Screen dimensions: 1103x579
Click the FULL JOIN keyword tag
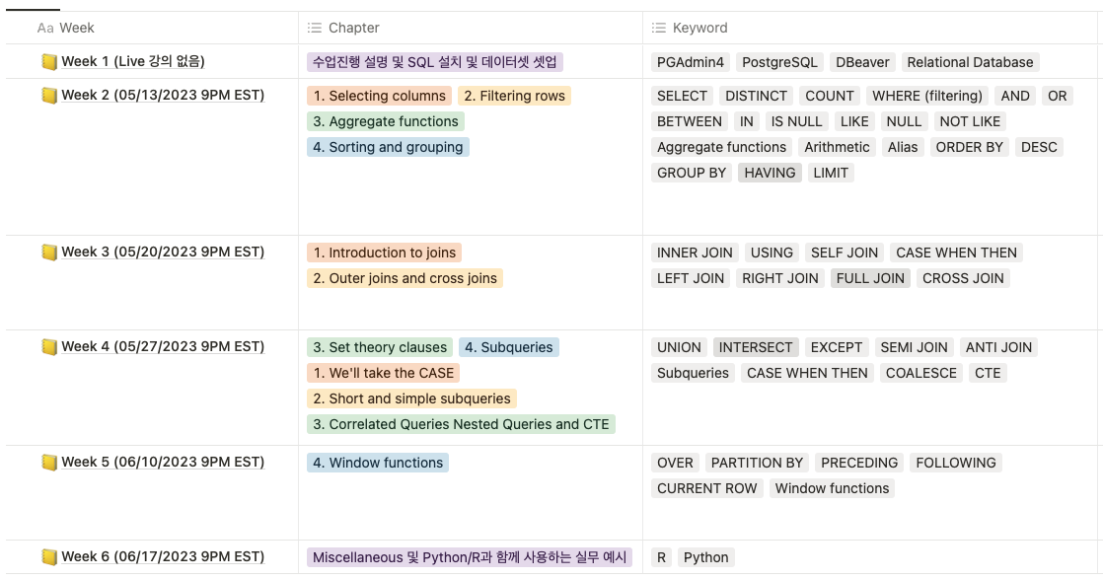870,278
